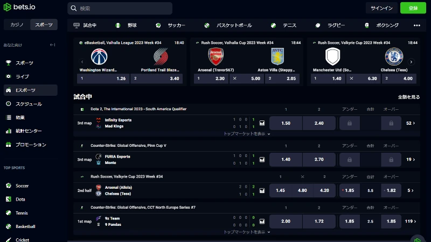This screenshot has width=431, height=242.
Task: Select the バスケットボール category tab
Action: point(228,25)
